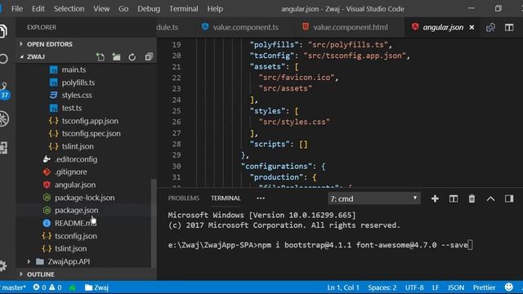Image resolution: width=523 pixels, height=294 pixels.
Task: Split the terminal panel
Action: click(x=454, y=198)
